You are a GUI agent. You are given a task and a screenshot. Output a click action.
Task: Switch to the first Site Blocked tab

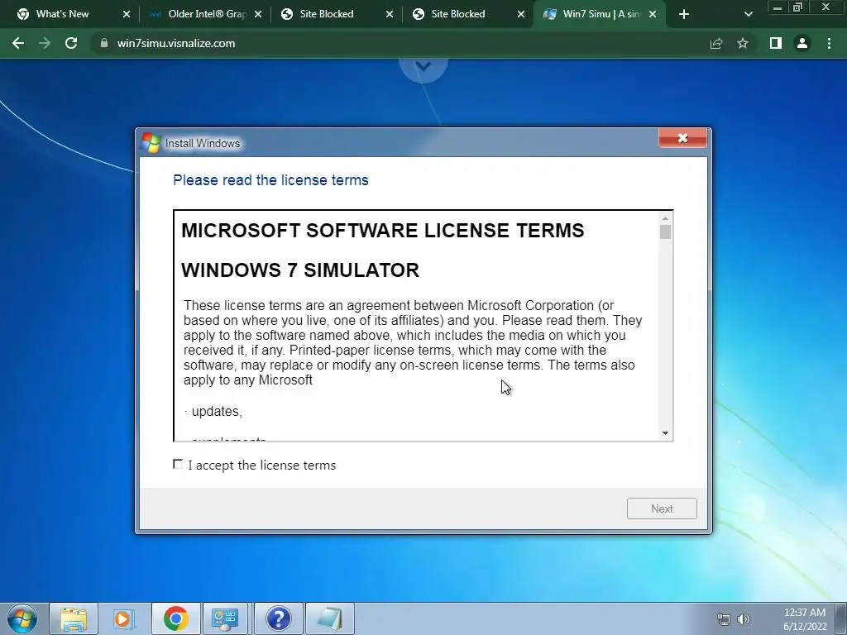pyautogui.click(x=326, y=14)
